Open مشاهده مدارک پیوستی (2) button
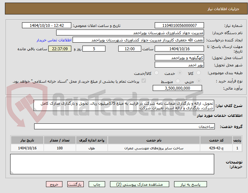This screenshot has width=248, height=193. 140,184
